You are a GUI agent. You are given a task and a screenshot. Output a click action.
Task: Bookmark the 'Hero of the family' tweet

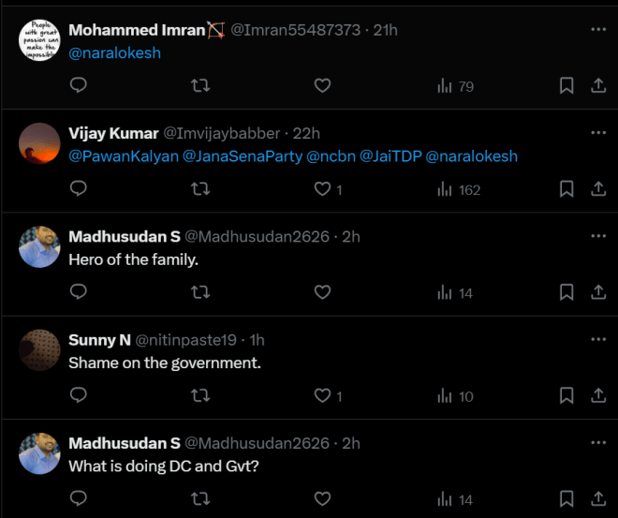566,293
